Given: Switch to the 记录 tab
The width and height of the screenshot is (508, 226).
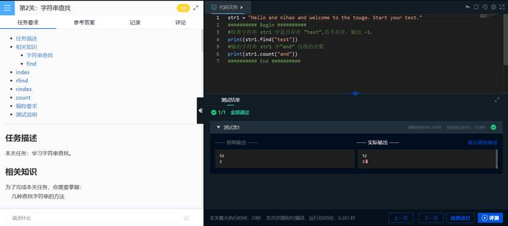Looking at the screenshot, I should [135, 23].
